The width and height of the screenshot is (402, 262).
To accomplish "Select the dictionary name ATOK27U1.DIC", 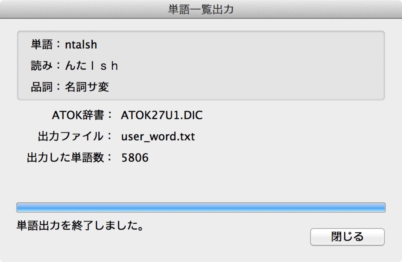I will (162, 115).
